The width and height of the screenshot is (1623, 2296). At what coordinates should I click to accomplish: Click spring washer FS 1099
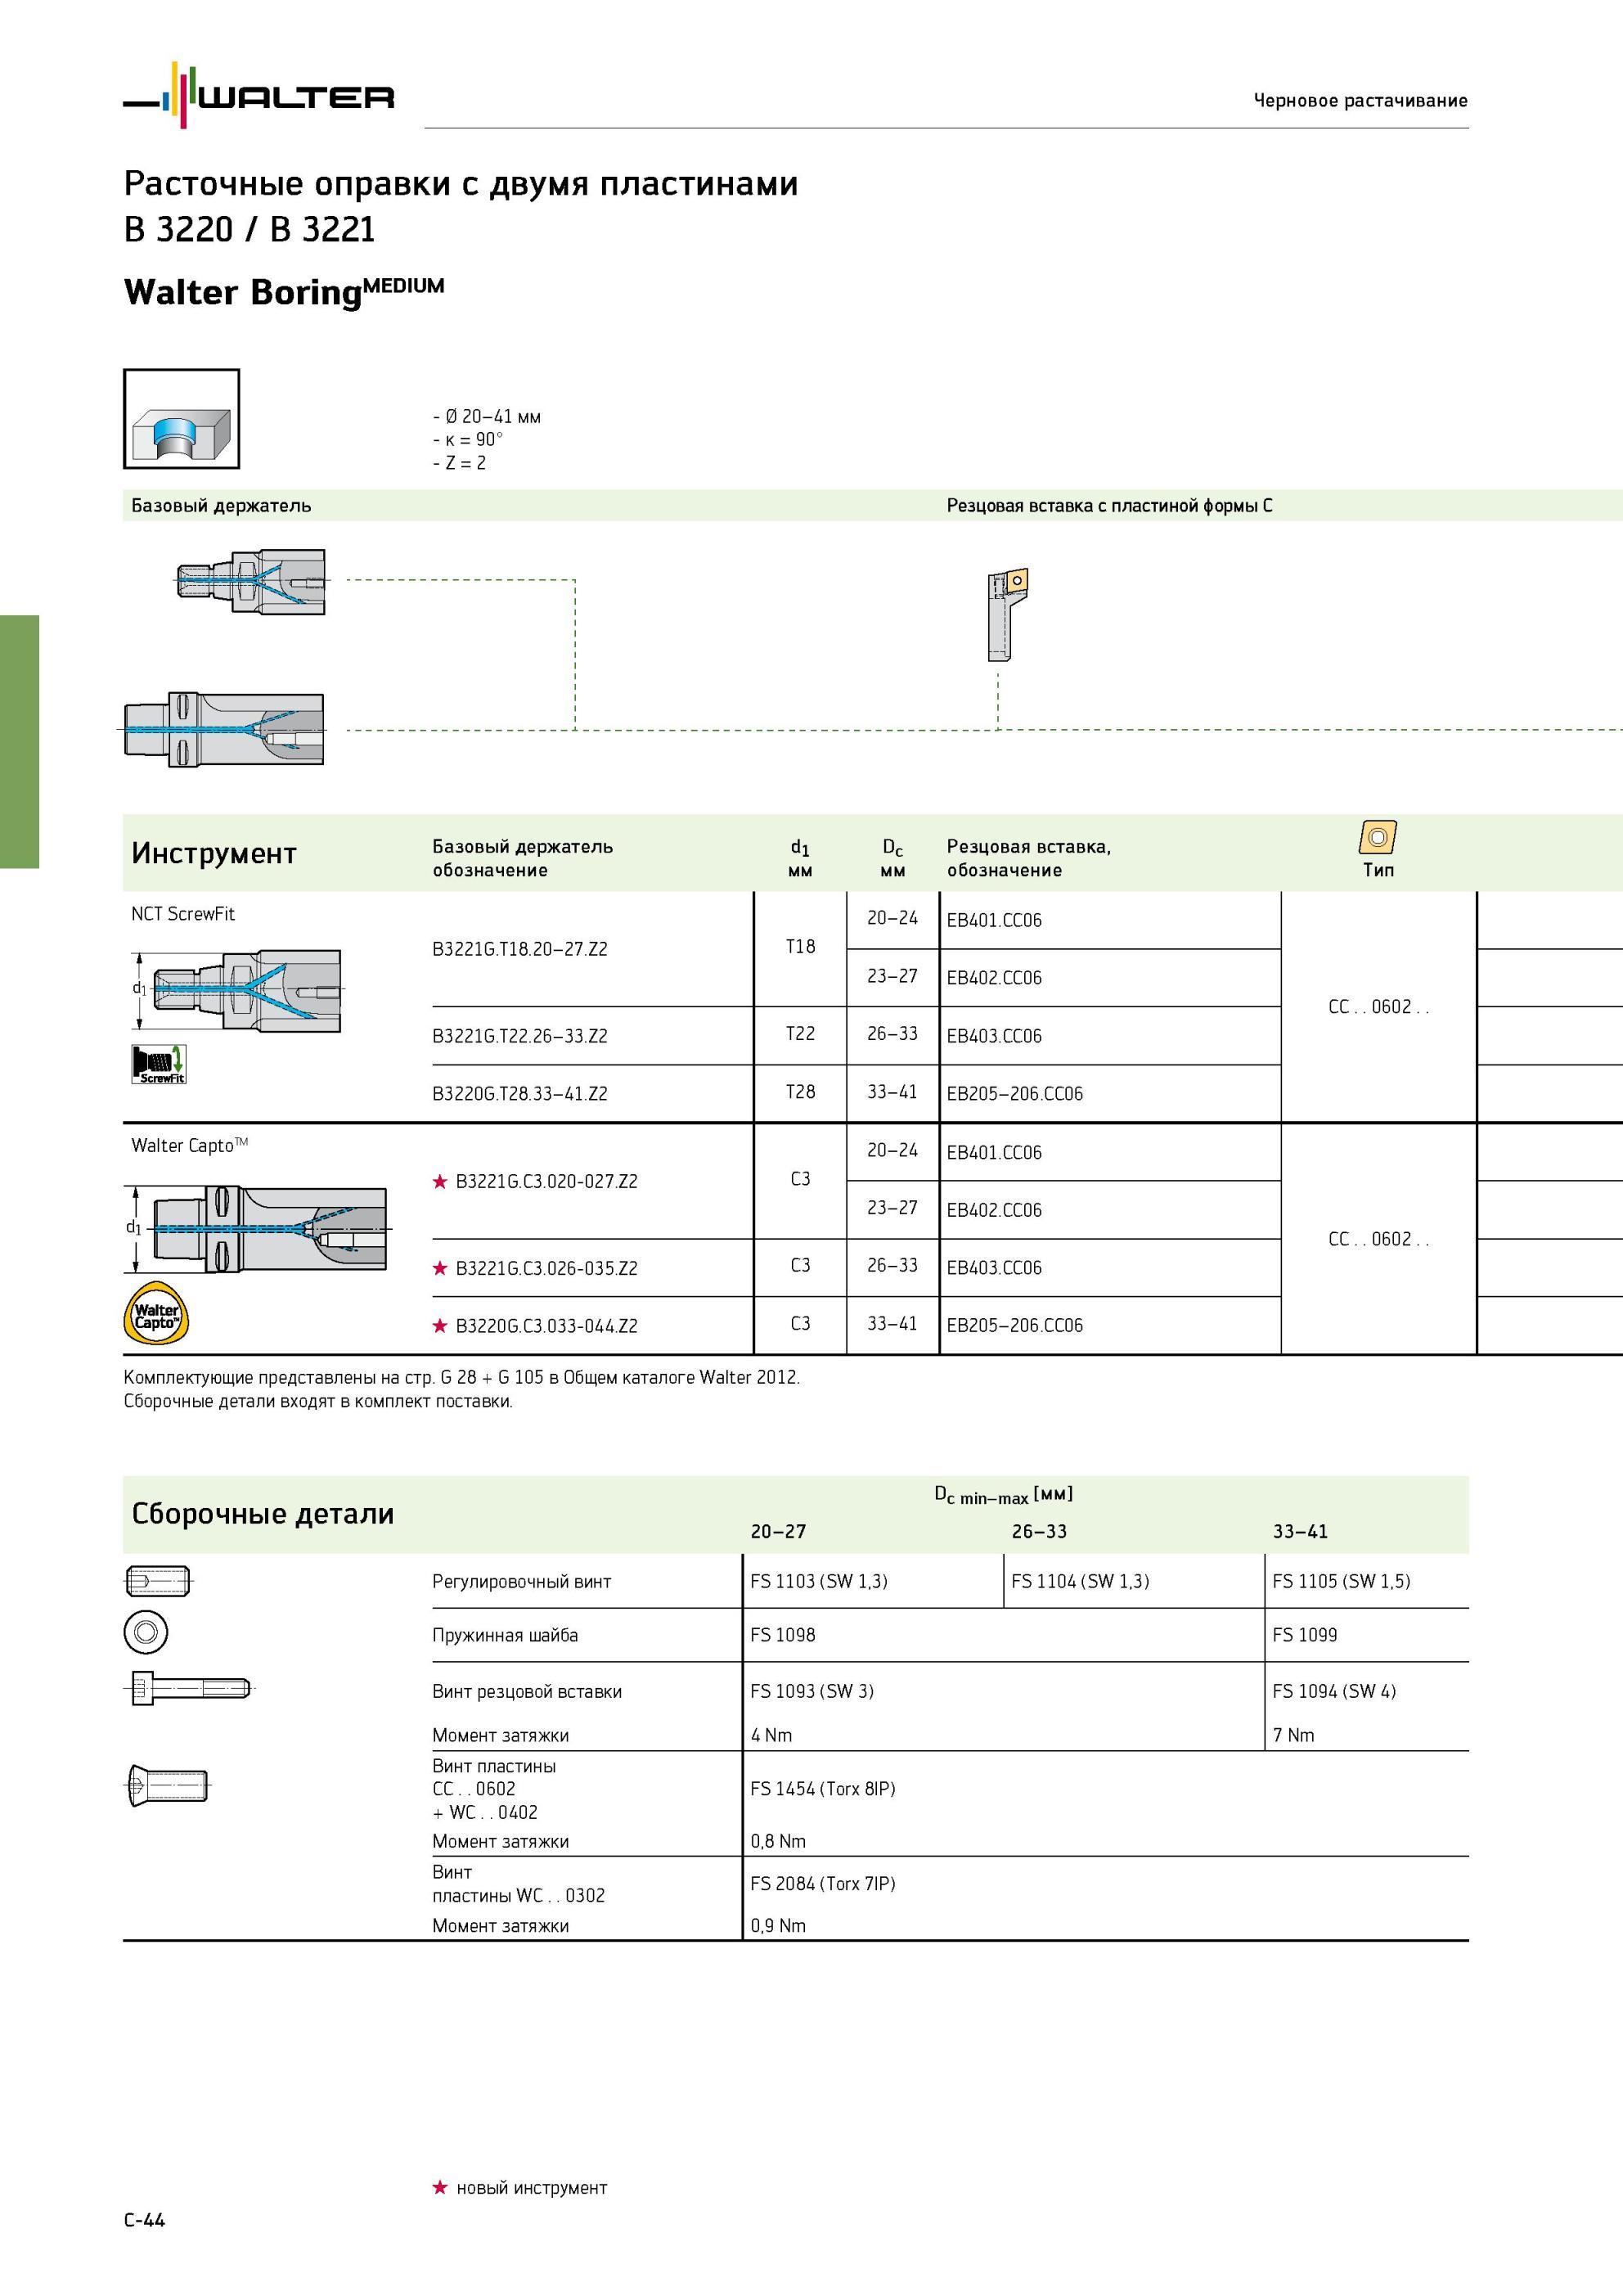tap(1305, 1635)
